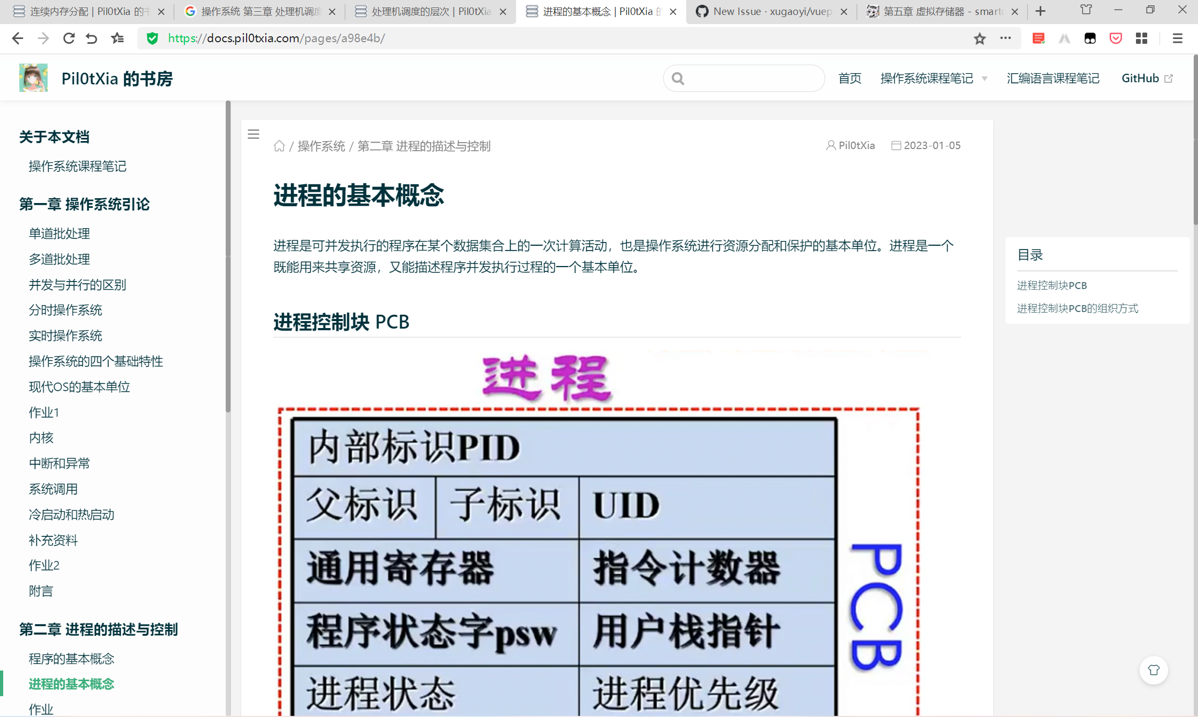Click the home breadcrumb icon
The width and height of the screenshot is (1198, 717).
[279, 146]
